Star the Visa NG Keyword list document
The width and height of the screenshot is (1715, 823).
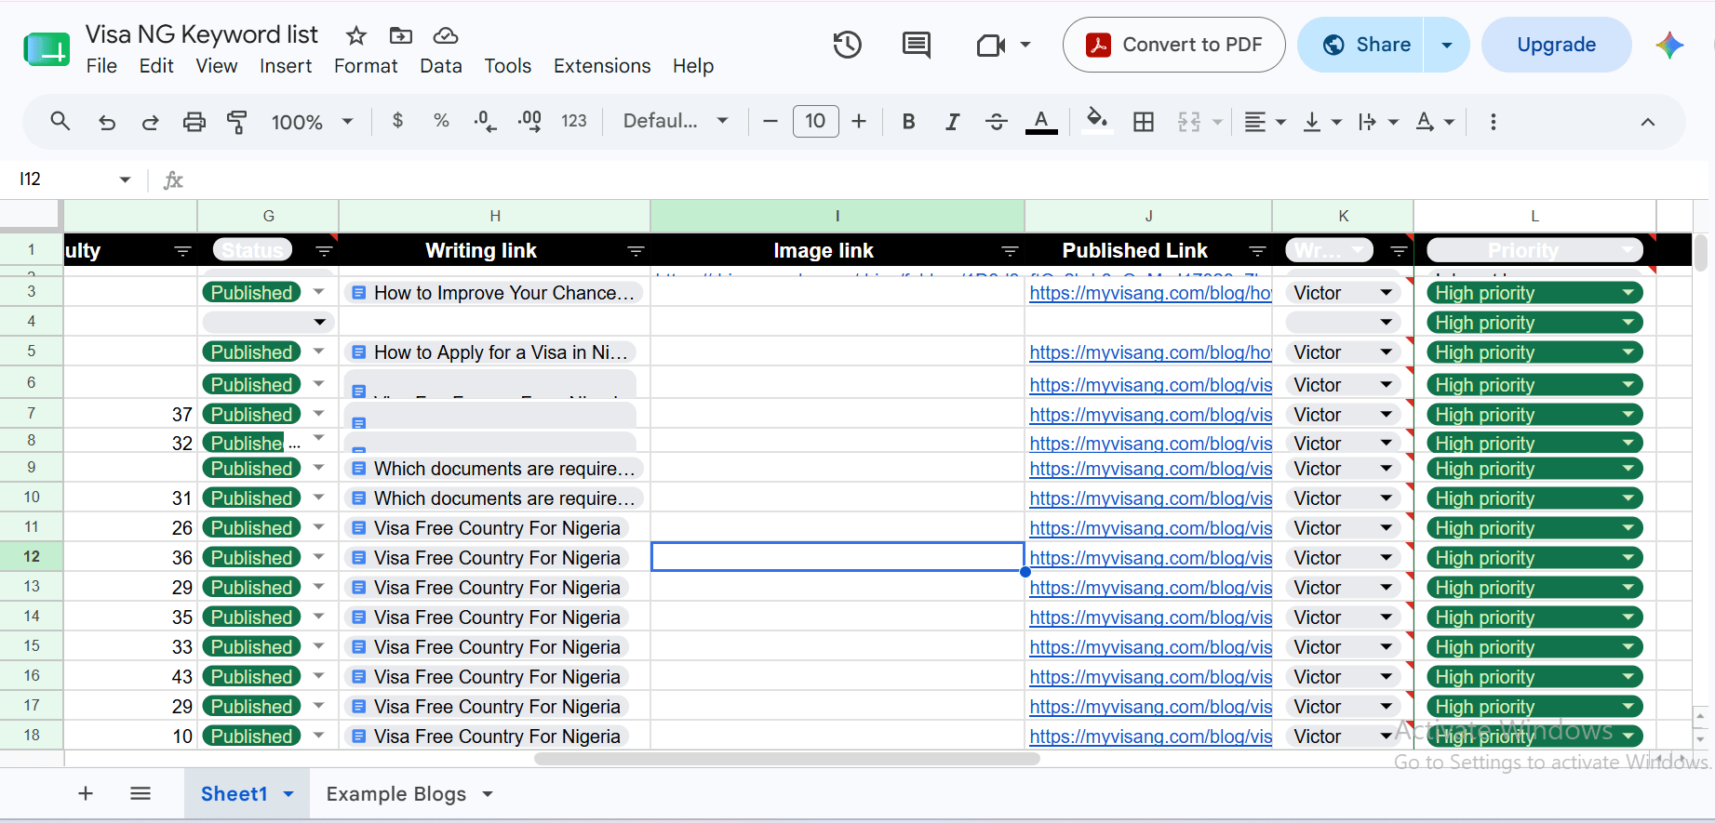point(355,35)
